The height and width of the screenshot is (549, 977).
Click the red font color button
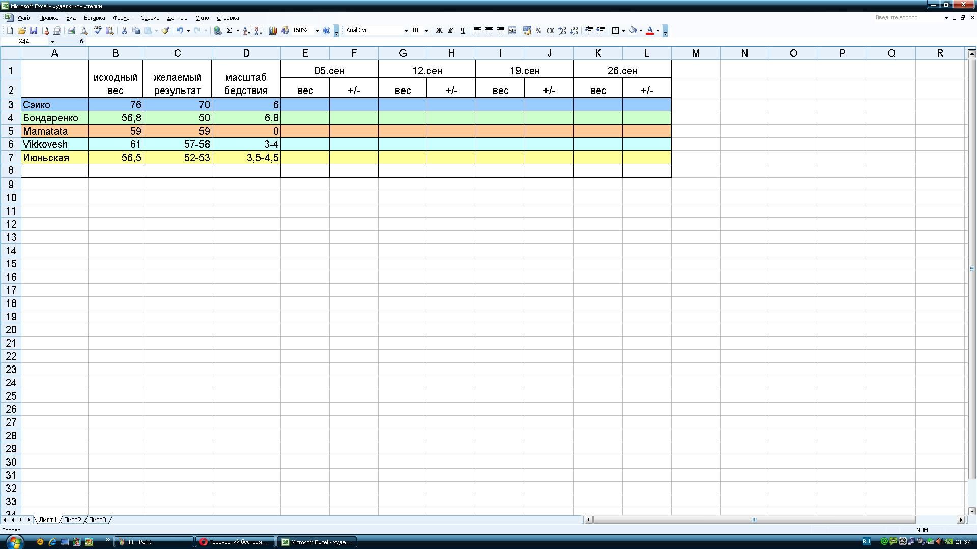[x=650, y=30]
